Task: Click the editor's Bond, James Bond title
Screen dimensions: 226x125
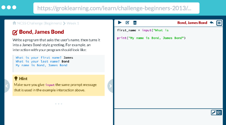Action: coord(192,23)
